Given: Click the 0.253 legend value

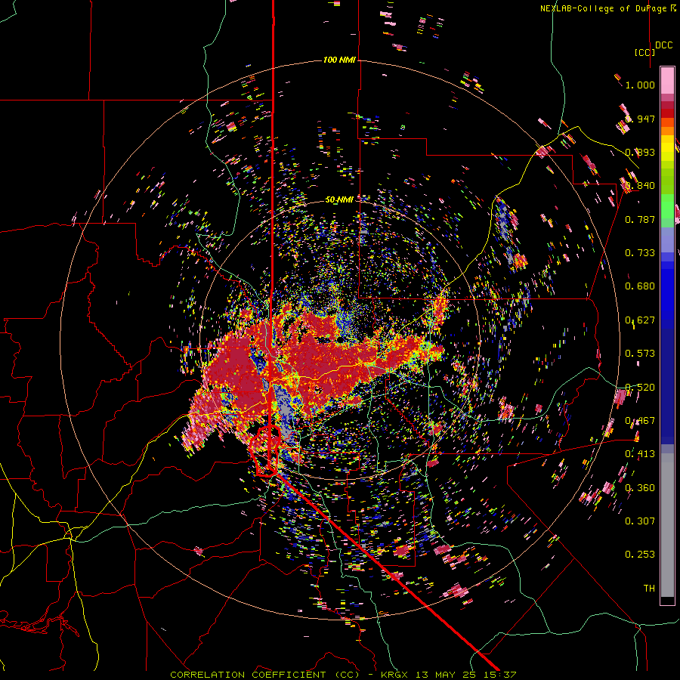Looking at the screenshot, I should pyautogui.click(x=640, y=555).
